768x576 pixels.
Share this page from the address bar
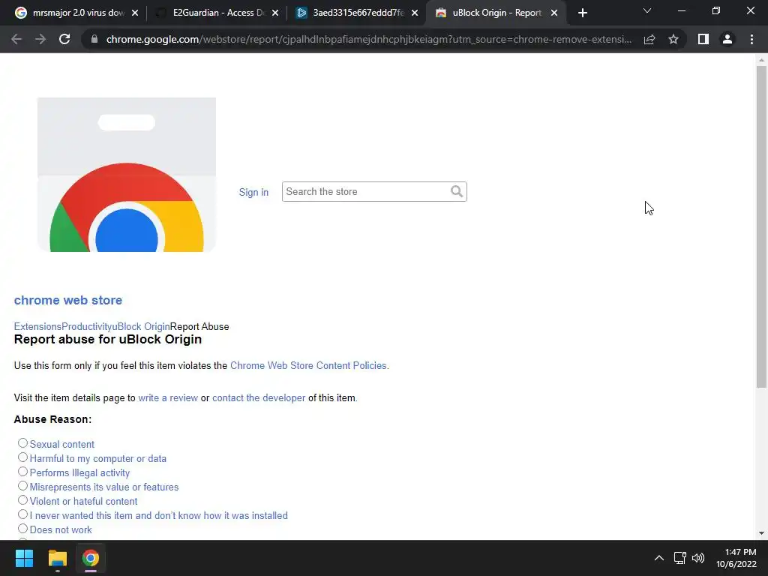(649, 39)
